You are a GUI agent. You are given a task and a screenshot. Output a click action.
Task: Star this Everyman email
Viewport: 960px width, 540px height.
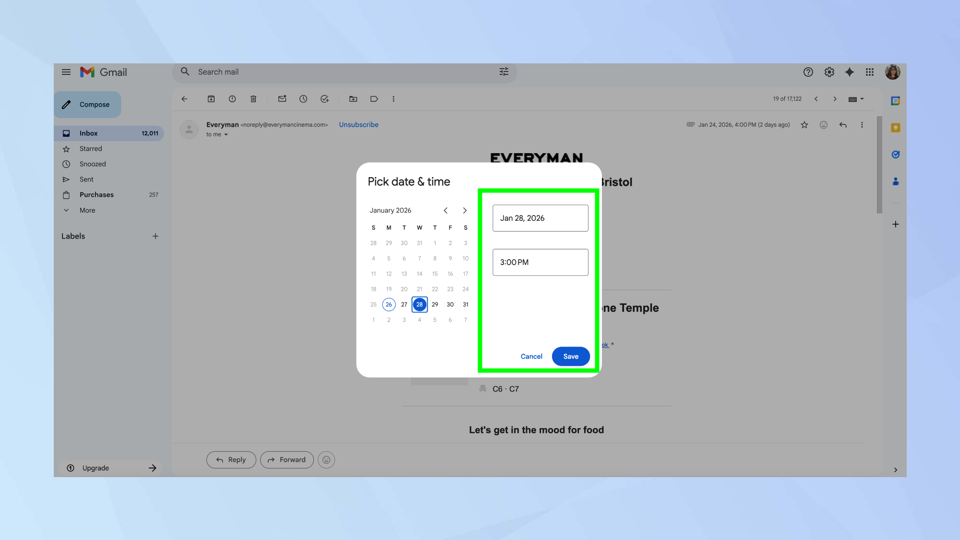[x=804, y=125]
